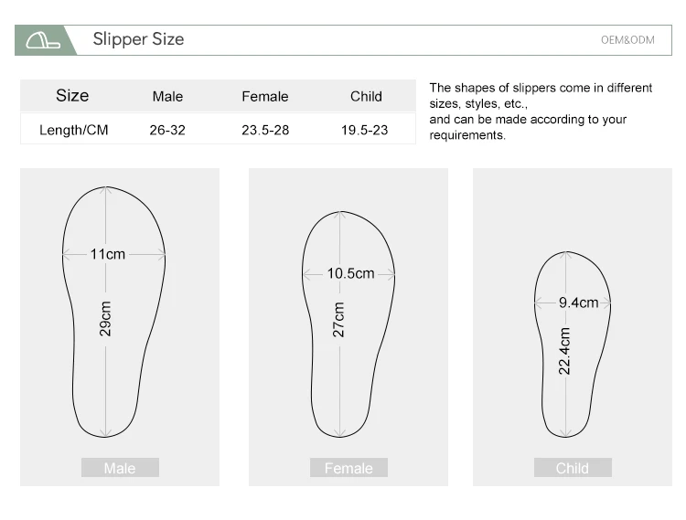Click the gray Child label below the sole
The height and width of the screenshot is (520, 686).
pyautogui.click(x=573, y=468)
